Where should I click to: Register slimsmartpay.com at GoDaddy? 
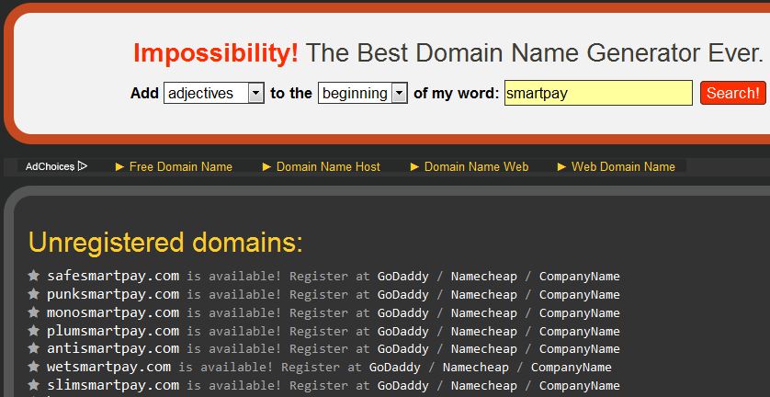tap(402, 386)
